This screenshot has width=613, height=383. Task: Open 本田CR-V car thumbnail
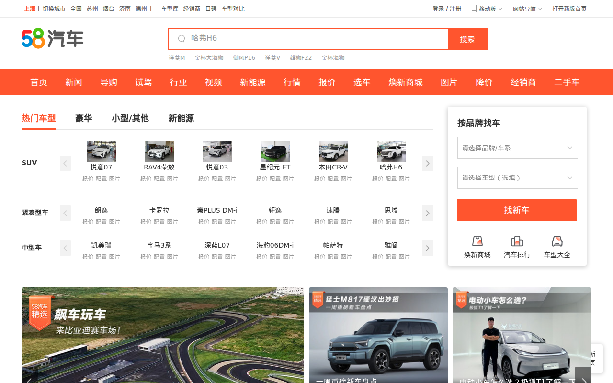tap(333, 151)
